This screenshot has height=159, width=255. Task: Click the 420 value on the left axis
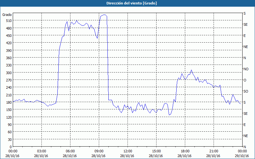coord(9,43)
